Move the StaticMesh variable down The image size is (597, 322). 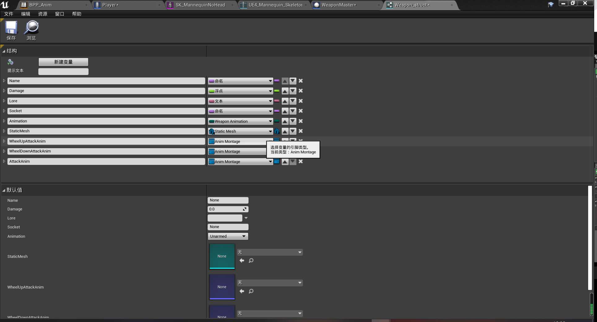click(293, 131)
